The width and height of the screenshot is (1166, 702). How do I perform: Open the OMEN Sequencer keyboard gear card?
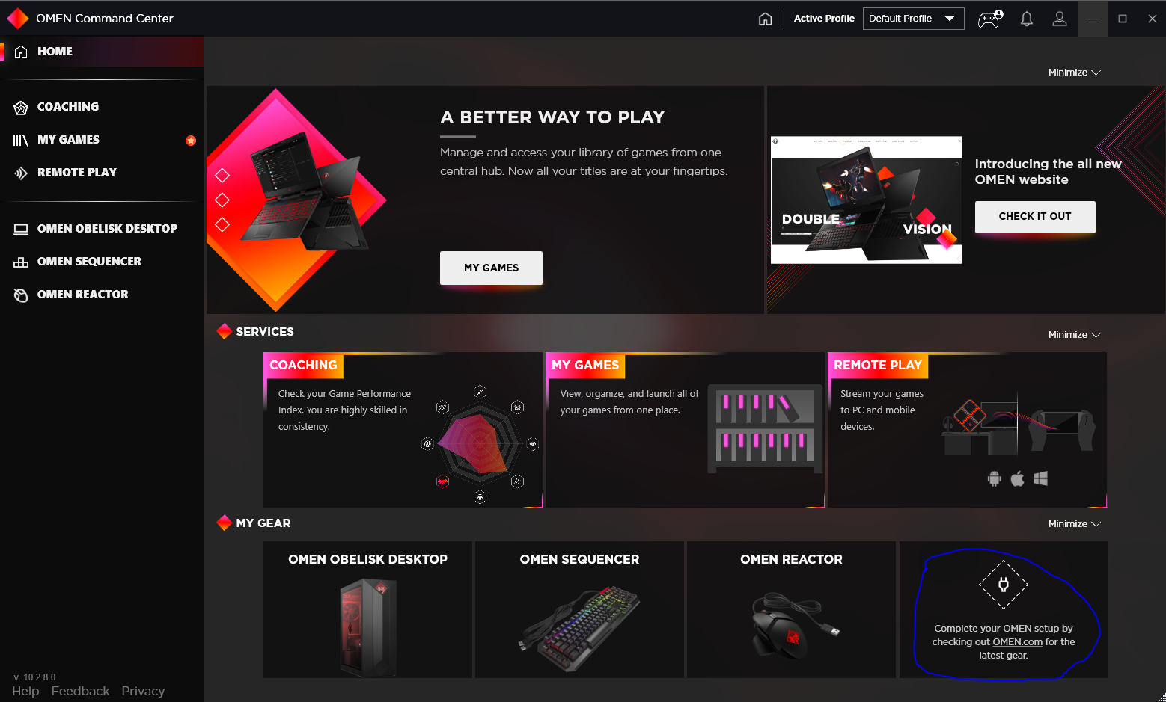[x=579, y=609]
